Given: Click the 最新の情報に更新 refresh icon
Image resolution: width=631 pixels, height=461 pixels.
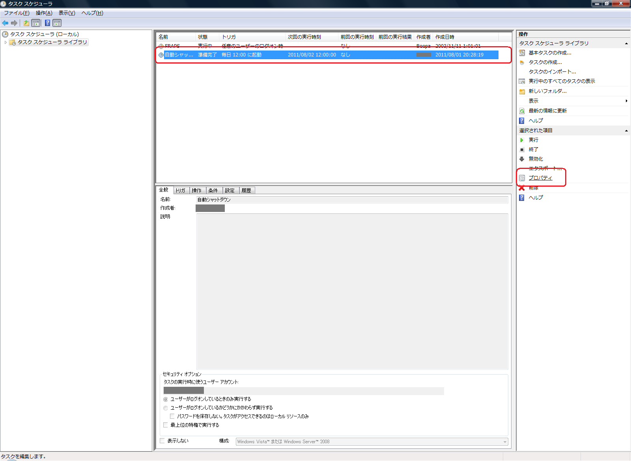Looking at the screenshot, I should [x=522, y=111].
